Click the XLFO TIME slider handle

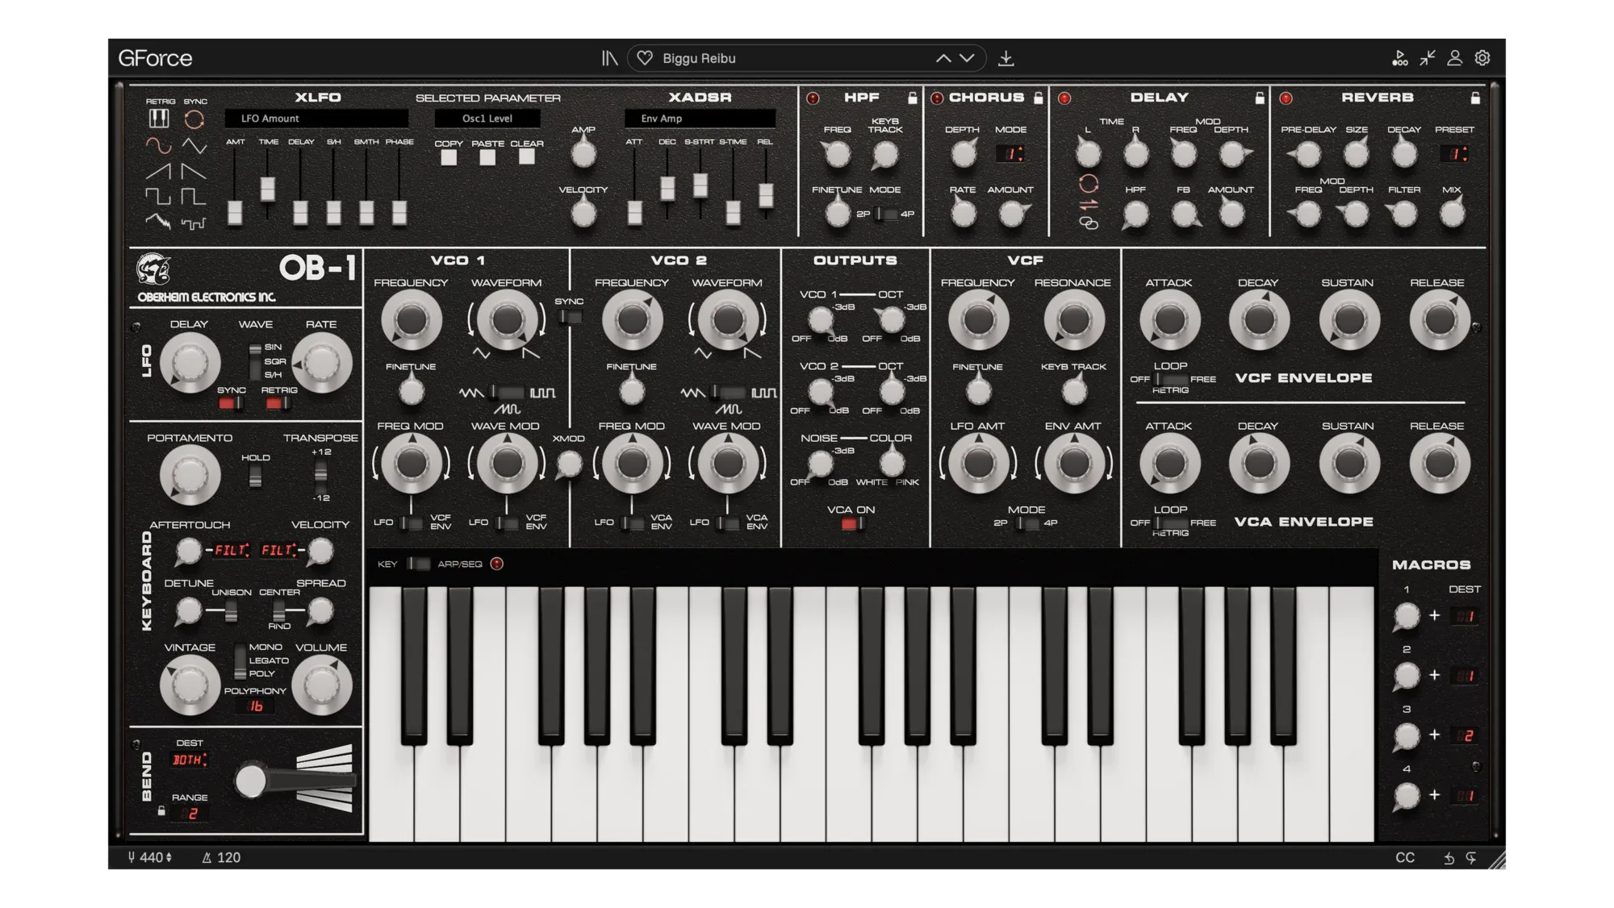pos(268,189)
